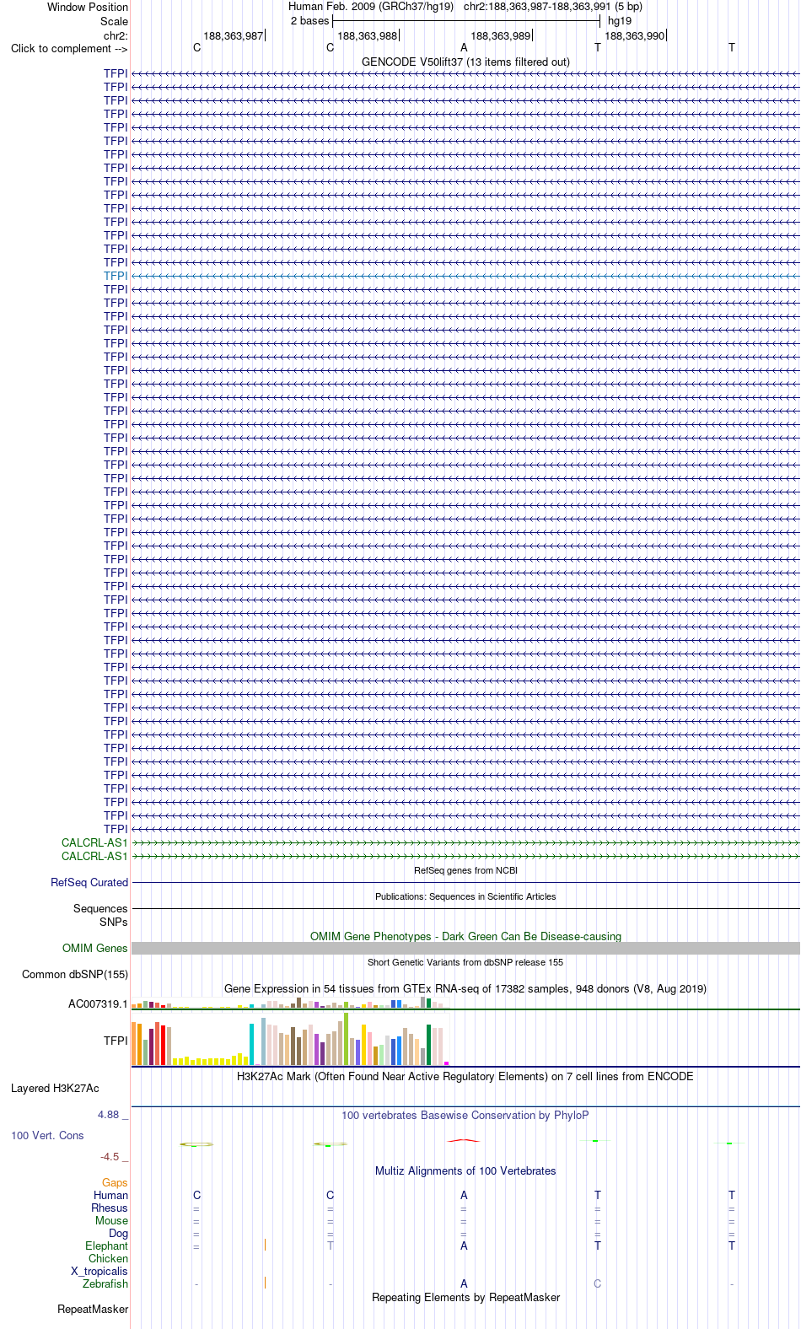
Task: Click the '2 bases' scale bar text
Action: click(309, 21)
